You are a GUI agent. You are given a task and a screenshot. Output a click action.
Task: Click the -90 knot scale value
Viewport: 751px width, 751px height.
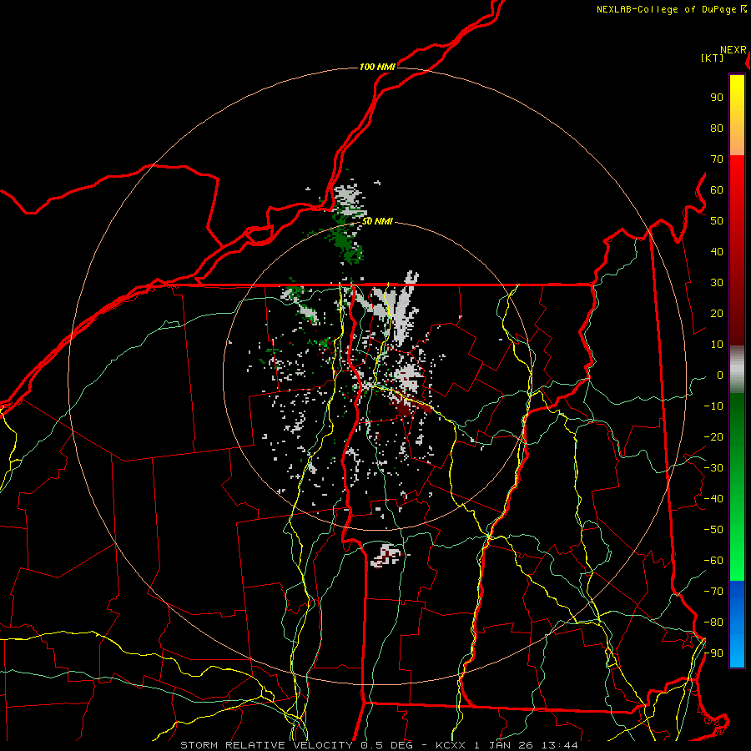tap(713, 653)
